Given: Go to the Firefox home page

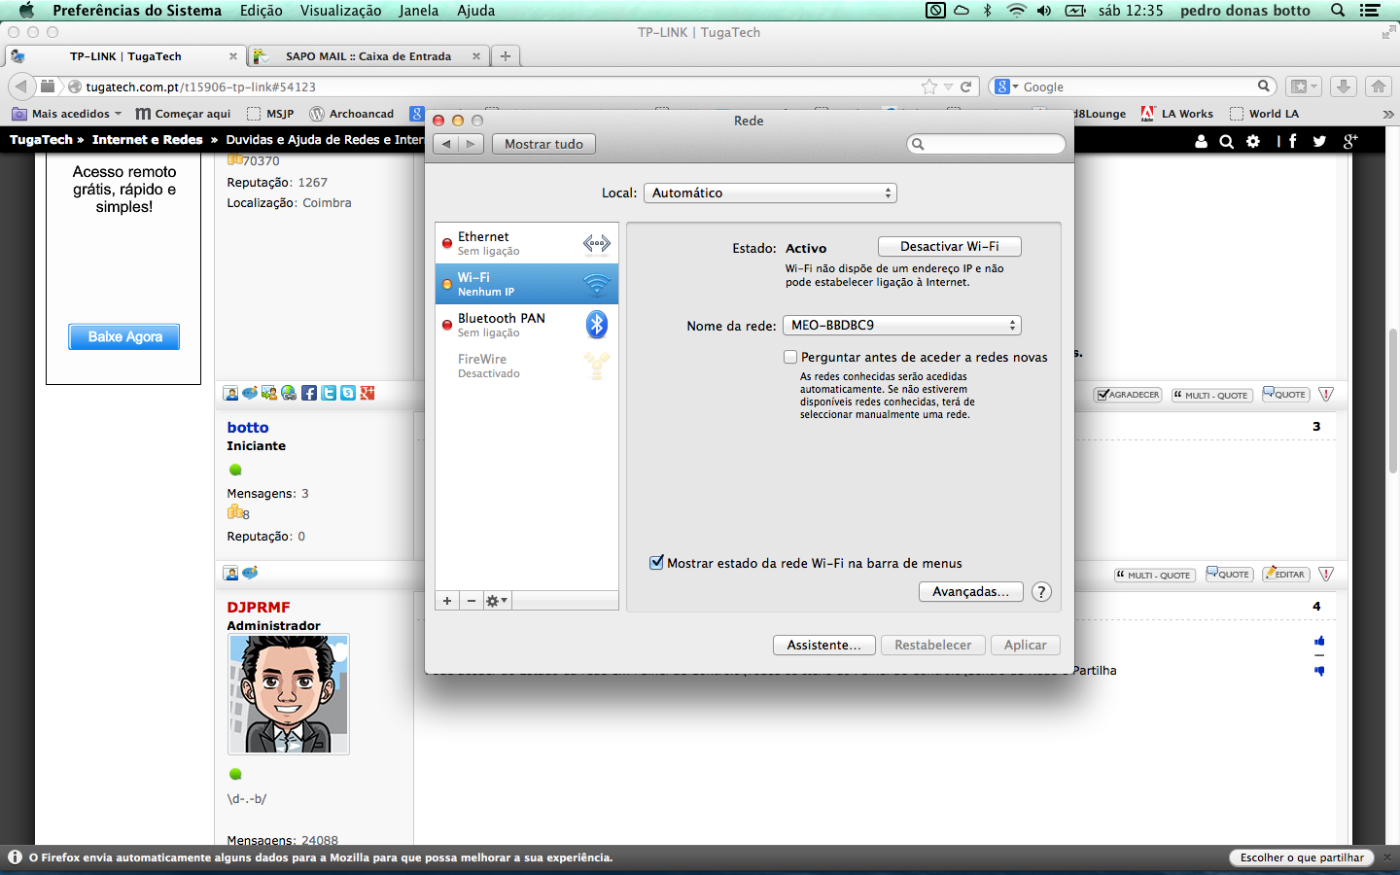Looking at the screenshot, I should click(1379, 87).
